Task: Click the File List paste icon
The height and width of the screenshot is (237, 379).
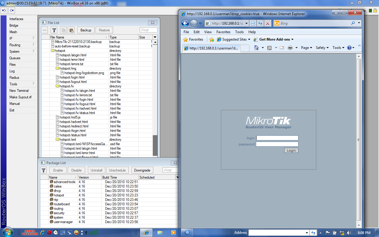Action: point(71,30)
